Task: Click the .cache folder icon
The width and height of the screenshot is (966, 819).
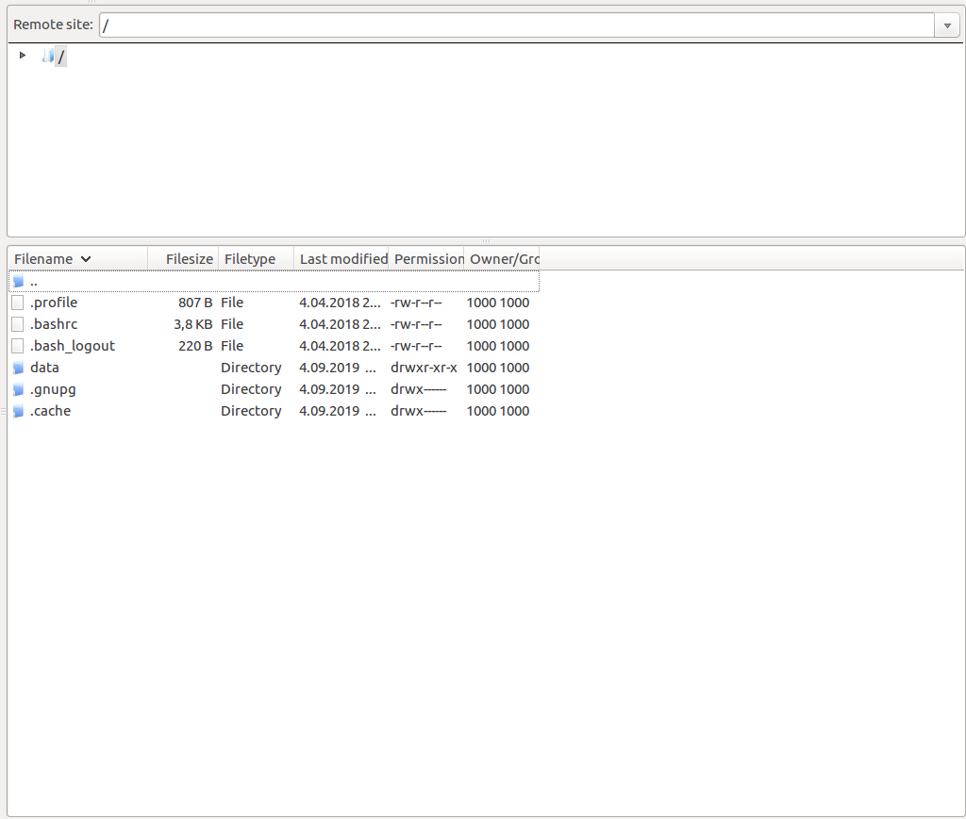Action: [x=19, y=411]
